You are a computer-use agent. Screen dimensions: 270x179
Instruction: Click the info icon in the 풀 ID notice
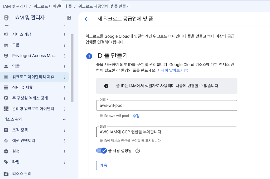click(106, 86)
